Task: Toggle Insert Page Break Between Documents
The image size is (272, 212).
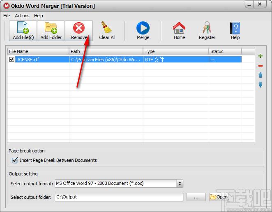Action: (x=15, y=160)
